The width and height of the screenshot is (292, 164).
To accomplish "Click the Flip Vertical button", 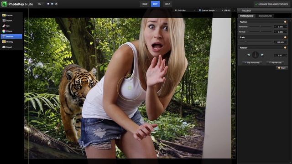I will pos(275,63).
